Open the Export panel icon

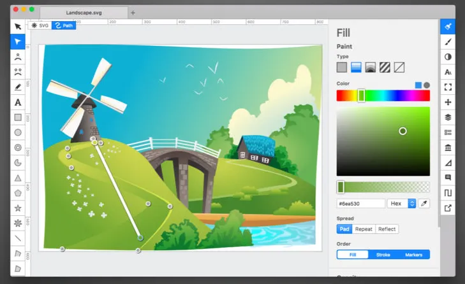click(448, 208)
